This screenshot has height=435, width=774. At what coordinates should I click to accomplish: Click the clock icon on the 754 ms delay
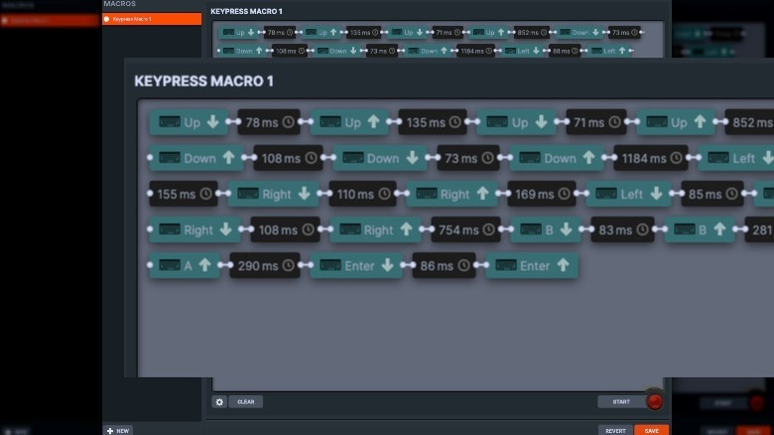[x=487, y=230]
